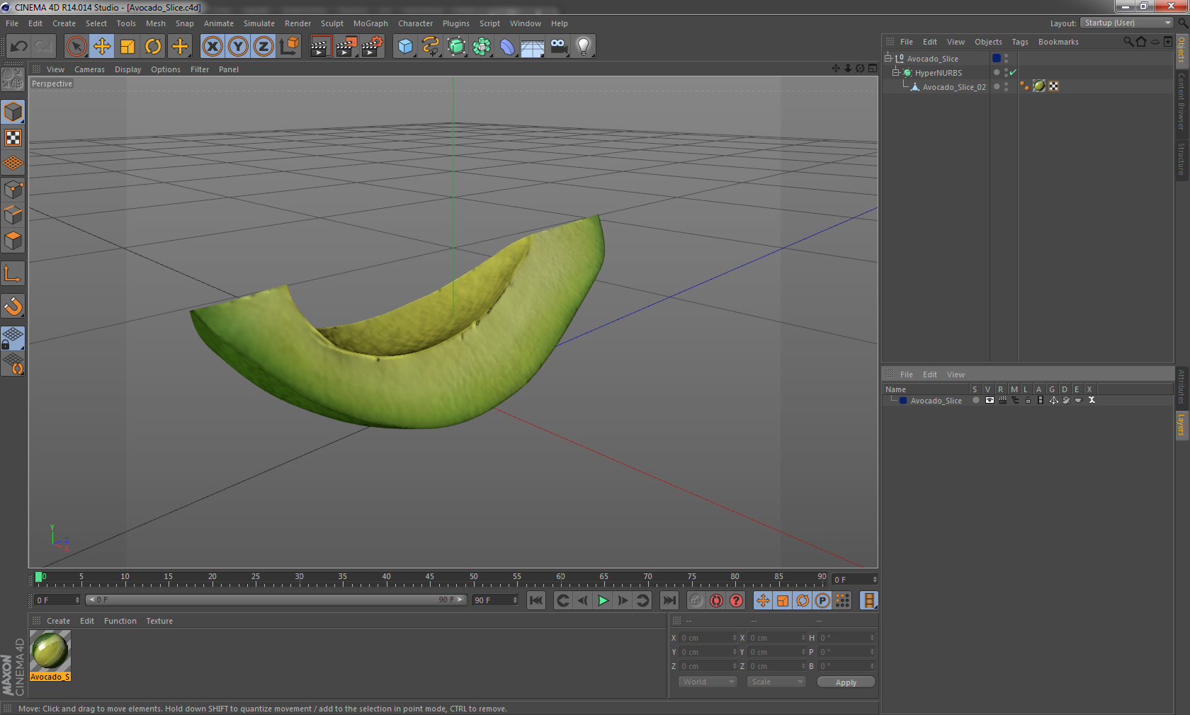Collapse the Avocado_Slice tree node

[888, 58]
